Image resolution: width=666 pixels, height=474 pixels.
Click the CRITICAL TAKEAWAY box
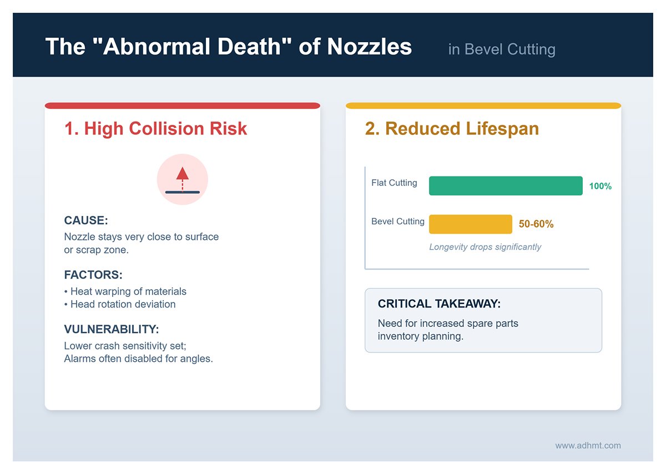point(483,320)
